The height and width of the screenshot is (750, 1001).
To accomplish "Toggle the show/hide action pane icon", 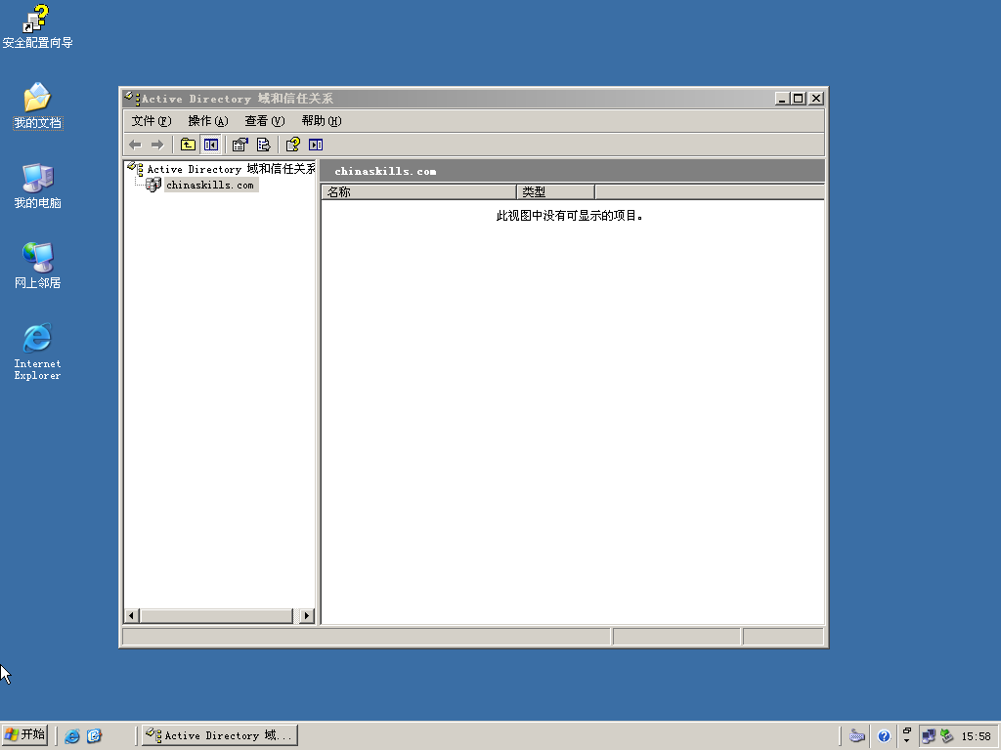I will coord(316,145).
